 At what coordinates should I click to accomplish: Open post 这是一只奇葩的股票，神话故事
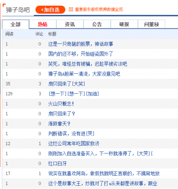[x=80, y=44]
